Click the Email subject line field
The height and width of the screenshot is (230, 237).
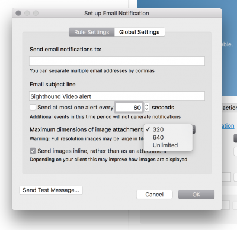(117, 96)
